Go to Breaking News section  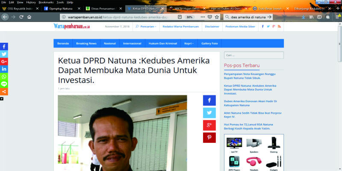pos(86,44)
